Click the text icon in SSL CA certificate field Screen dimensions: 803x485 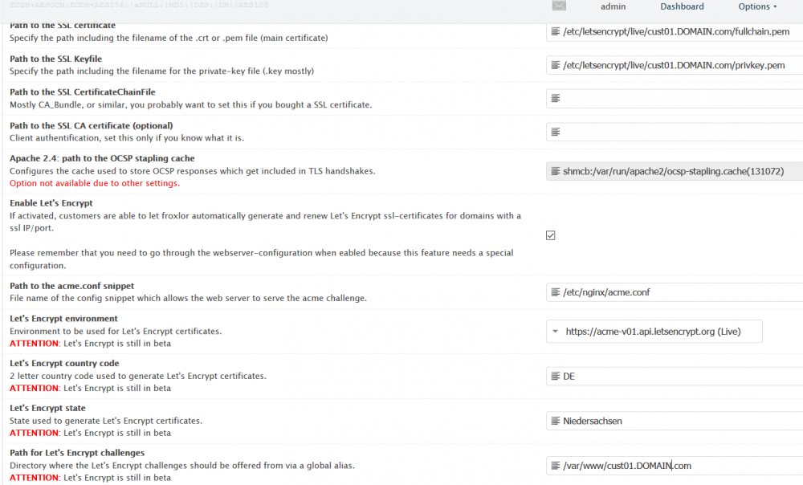[555, 132]
